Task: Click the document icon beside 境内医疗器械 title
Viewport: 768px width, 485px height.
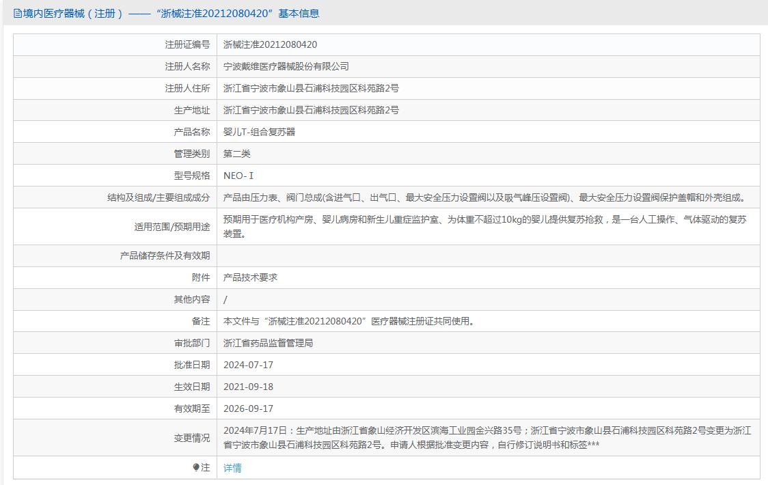Action: tap(18, 14)
